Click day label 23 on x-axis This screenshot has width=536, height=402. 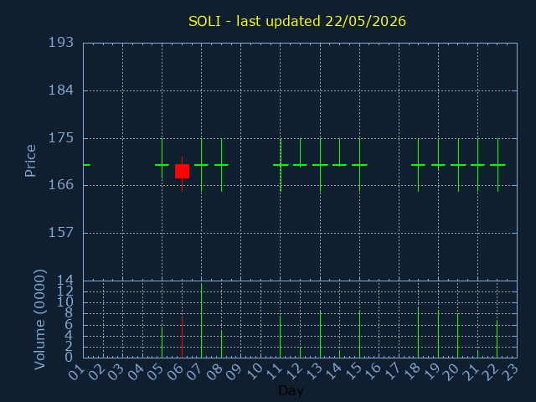coord(511,371)
